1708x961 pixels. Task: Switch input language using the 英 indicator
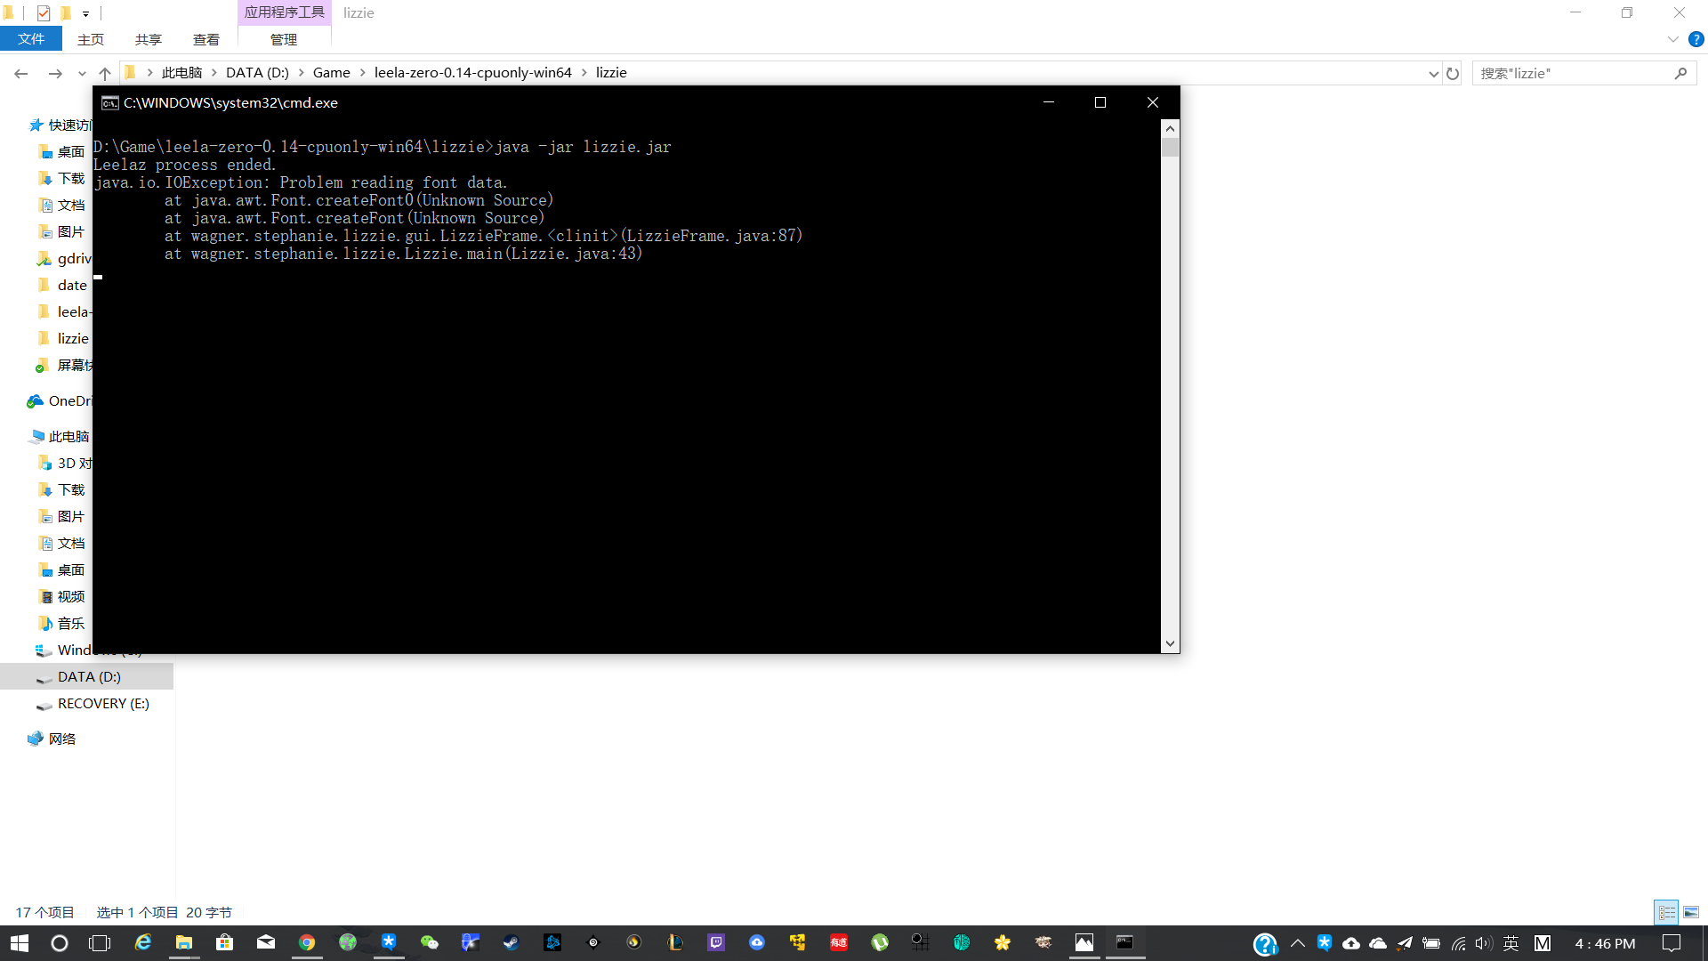point(1512,943)
